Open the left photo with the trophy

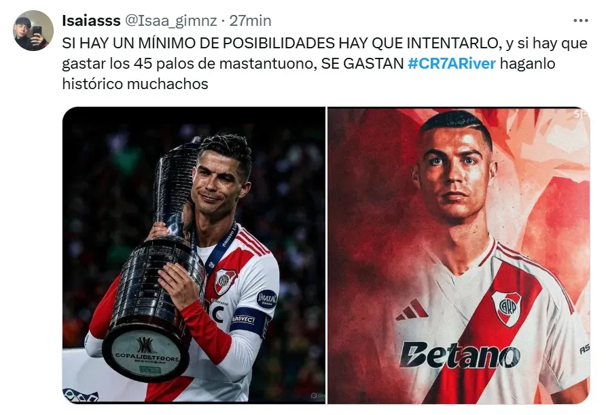(x=194, y=255)
